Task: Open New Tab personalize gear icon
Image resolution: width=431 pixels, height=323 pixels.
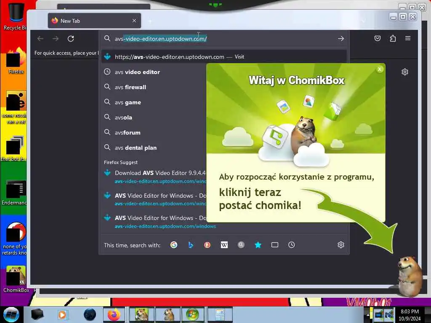Action: [x=405, y=72]
